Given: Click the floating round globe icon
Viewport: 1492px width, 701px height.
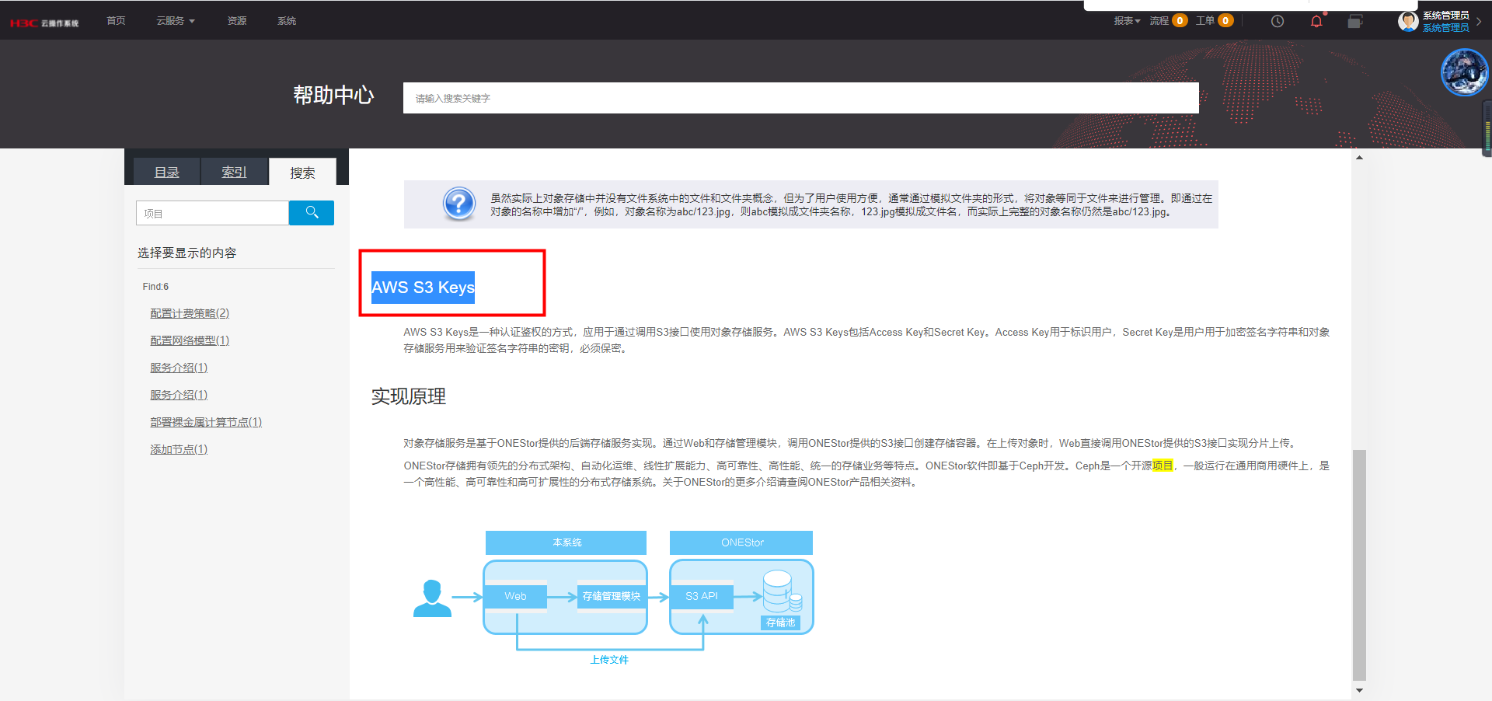Looking at the screenshot, I should pyautogui.click(x=1464, y=72).
